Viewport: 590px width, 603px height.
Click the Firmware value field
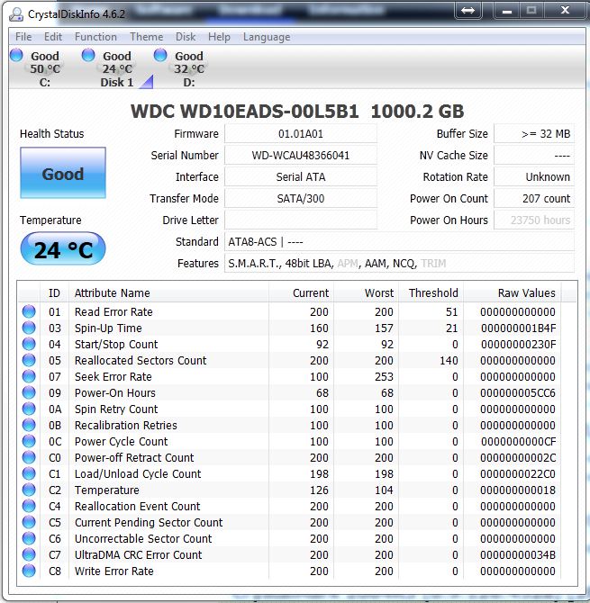pyautogui.click(x=300, y=133)
